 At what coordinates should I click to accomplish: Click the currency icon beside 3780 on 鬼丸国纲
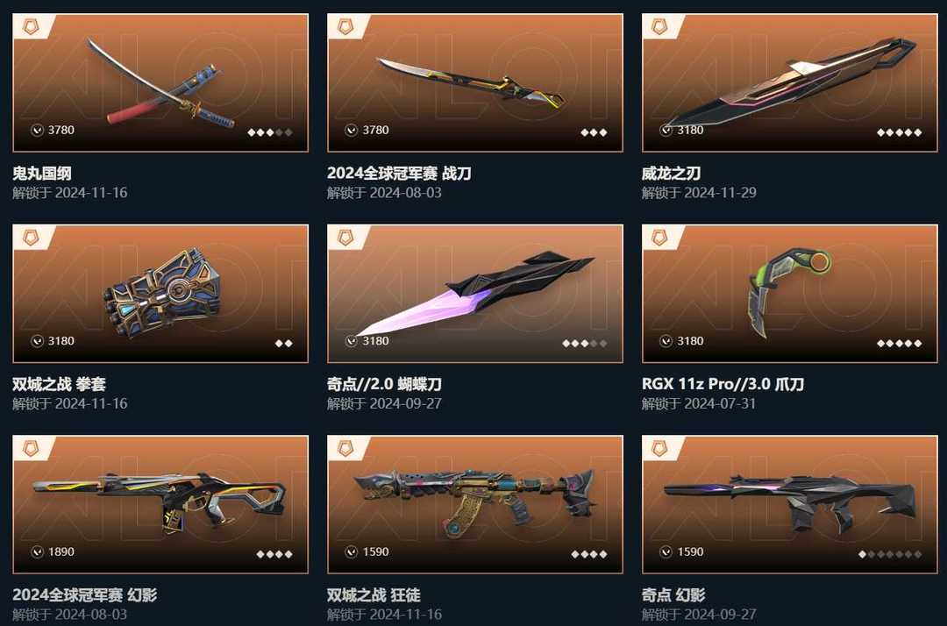(38, 130)
